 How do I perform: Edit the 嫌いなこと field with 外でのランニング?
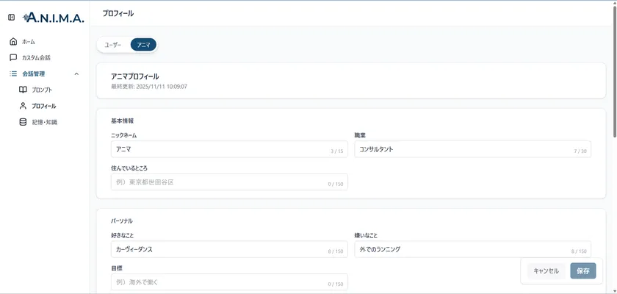click(472, 249)
